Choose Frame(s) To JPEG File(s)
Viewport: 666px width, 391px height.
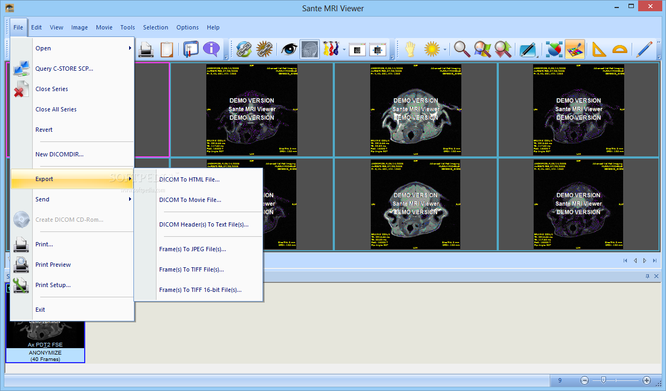coord(198,249)
